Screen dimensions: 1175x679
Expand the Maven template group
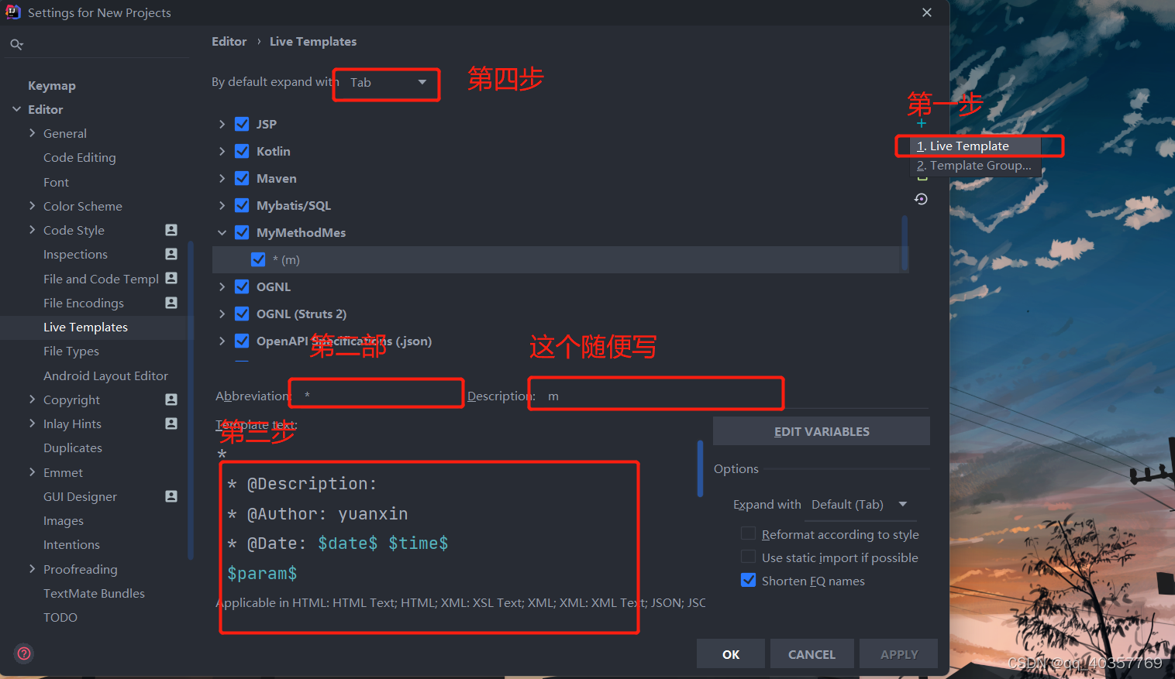(222, 178)
